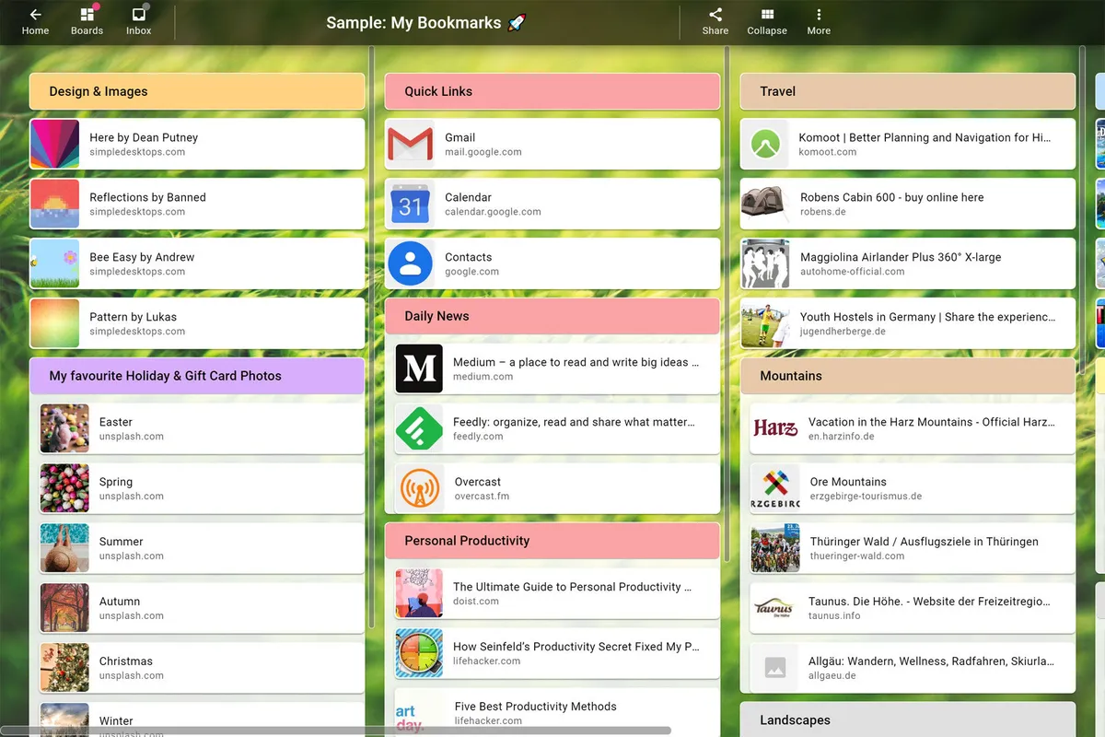Click the allgaeu.de domain text
The height and width of the screenshot is (737, 1105).
[832, 676]
